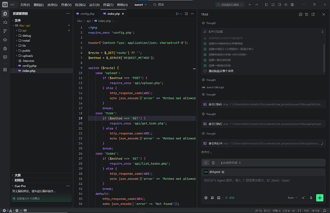Screen dimensions: 330x213
Task: Go back with the left arrow
Action: [250, 5]
